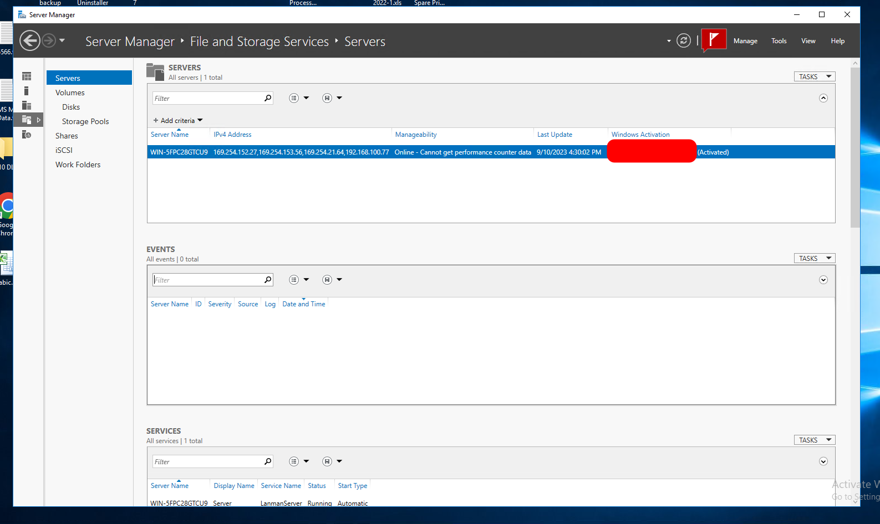Sort events by Source column
The height and width of the screenshot is (524, 880).
tap(248, 304)
